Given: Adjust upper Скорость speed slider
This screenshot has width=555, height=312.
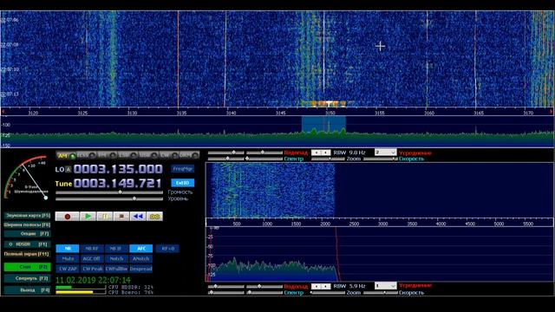Looking at the screenshot, I should (380, 159).
